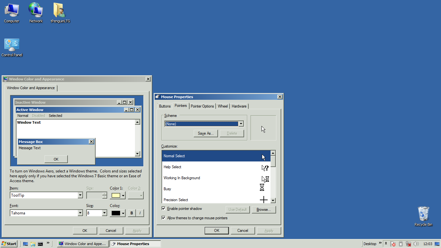Open the Network desktop icon

coord(36,13)
